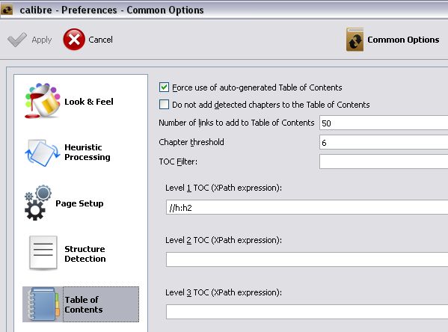Open the Structure Detection section label

tap(85, 253)
